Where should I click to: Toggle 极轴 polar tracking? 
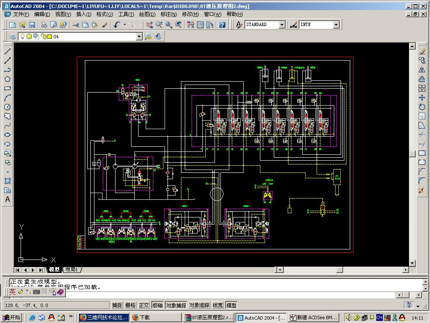tap(157, 305)
